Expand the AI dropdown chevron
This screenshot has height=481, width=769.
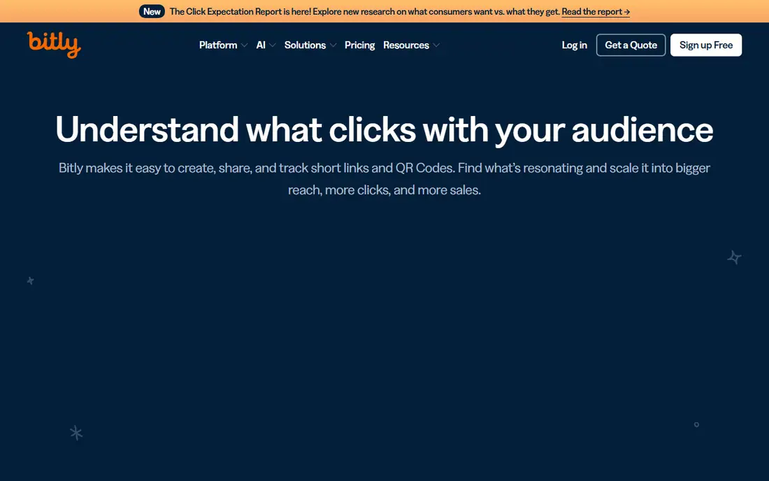pos(273,45)
